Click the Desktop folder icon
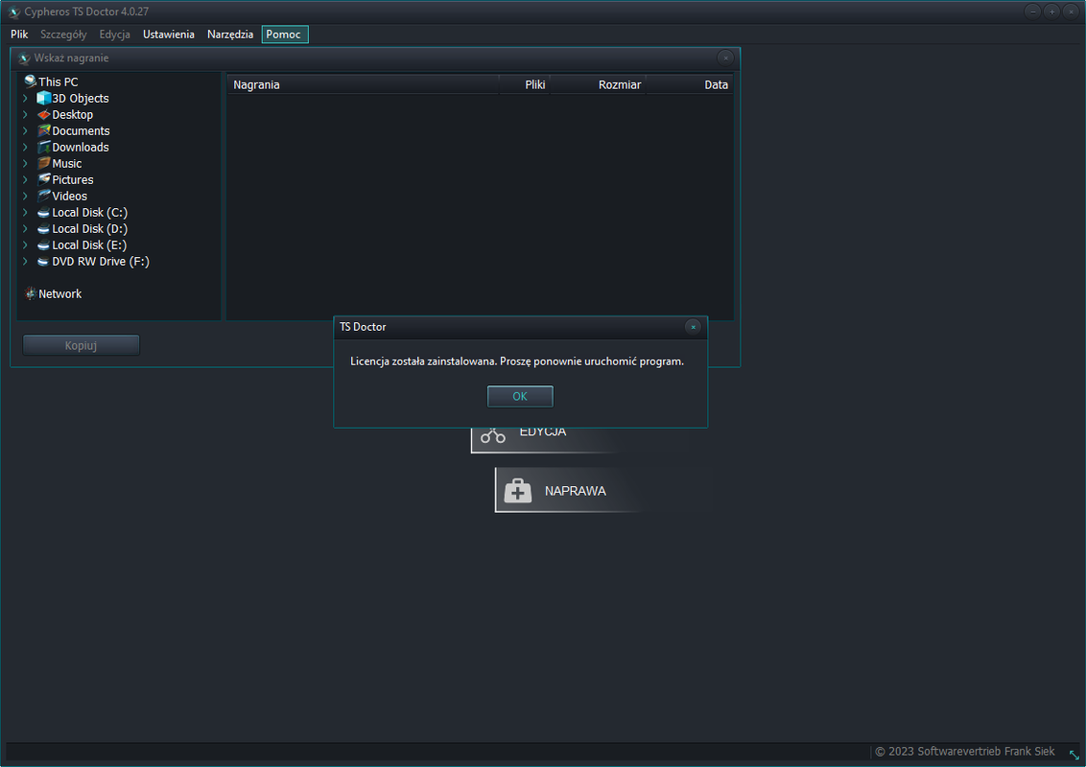Viewport: 1086px width, 767px height. tap(43, 114)
